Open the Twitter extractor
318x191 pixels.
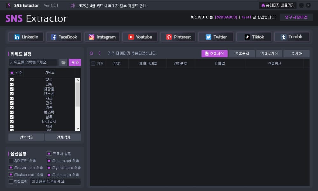[x=216, y=37]
